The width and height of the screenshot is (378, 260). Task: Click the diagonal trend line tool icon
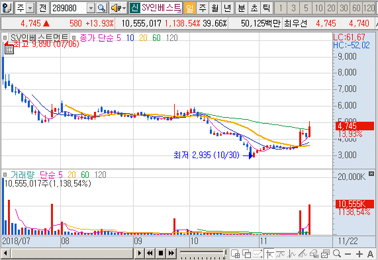pos(303,254)
